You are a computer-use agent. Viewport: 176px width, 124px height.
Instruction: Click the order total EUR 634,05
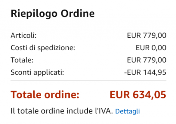(x=138, y=95)
